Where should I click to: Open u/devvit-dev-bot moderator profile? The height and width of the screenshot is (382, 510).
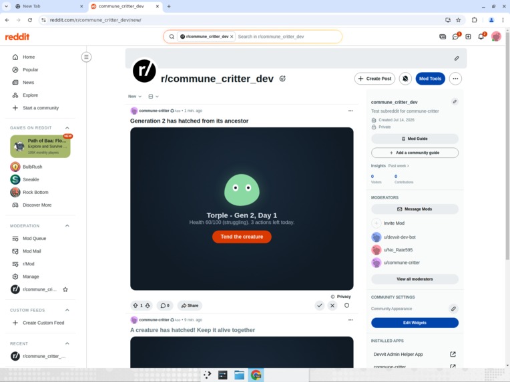point(399,237)
